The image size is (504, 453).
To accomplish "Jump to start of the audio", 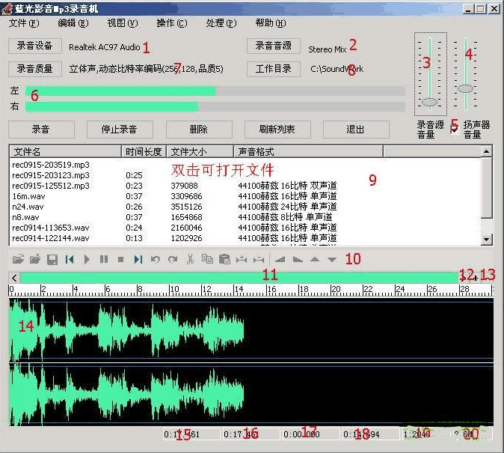I will (70, 259).
